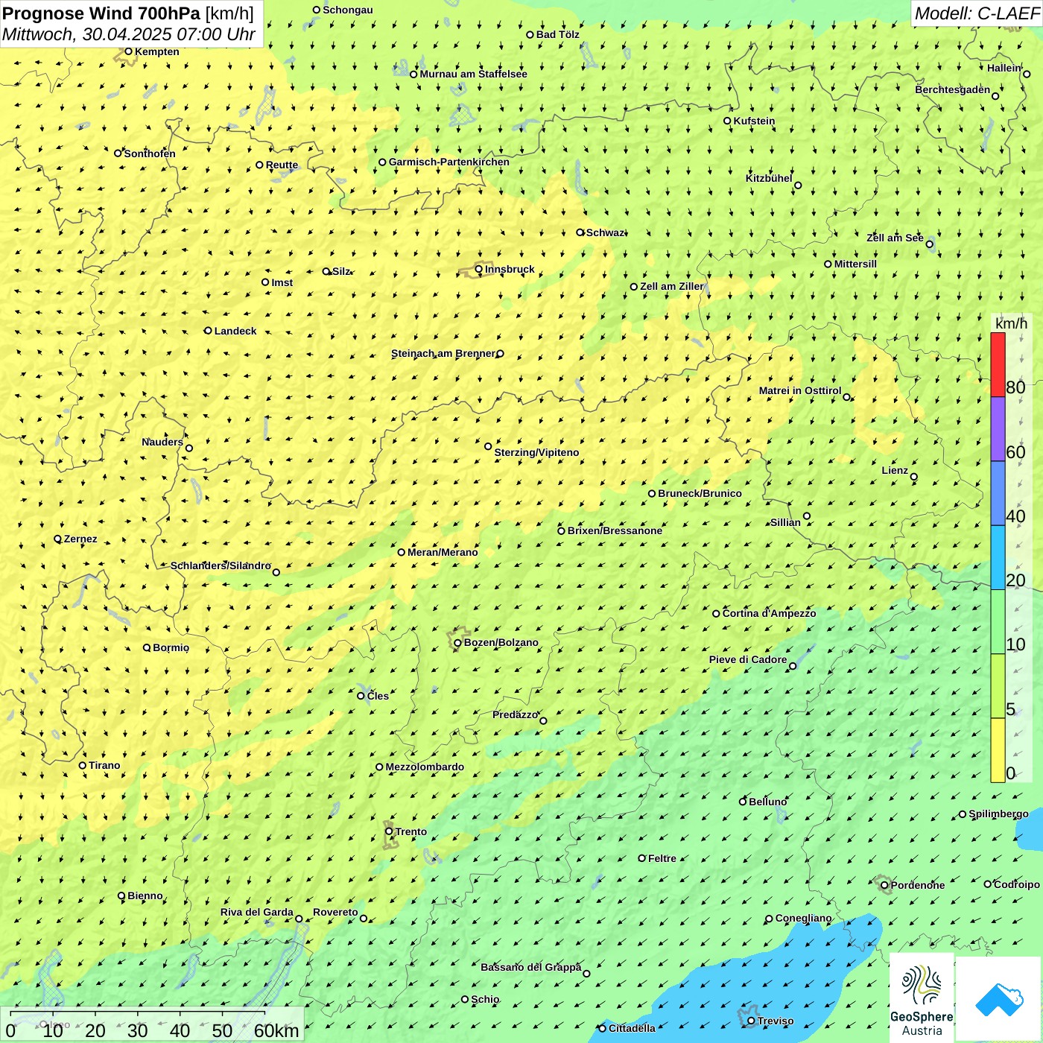Image resolution: width=1043 pixels, height=1043 pixels.
Task: Click the purple 60 km/h legend color
Action: pos(998,429)
